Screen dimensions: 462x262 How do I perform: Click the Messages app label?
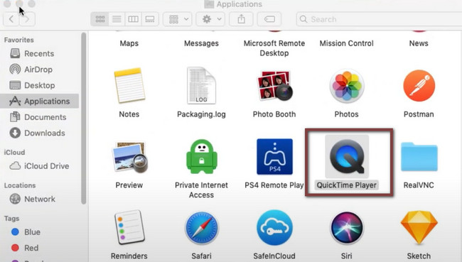click(201, 43)
